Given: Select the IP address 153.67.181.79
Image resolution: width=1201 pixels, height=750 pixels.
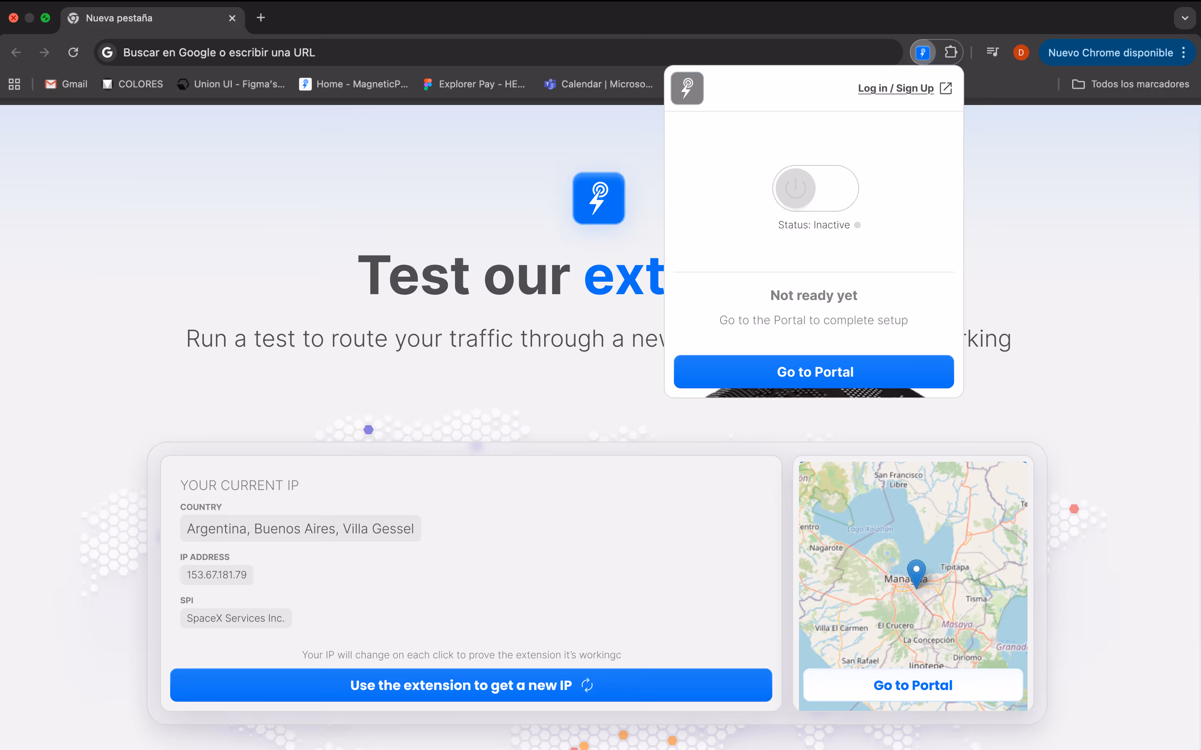Looking at the screenshot, I should click(216, 575).
